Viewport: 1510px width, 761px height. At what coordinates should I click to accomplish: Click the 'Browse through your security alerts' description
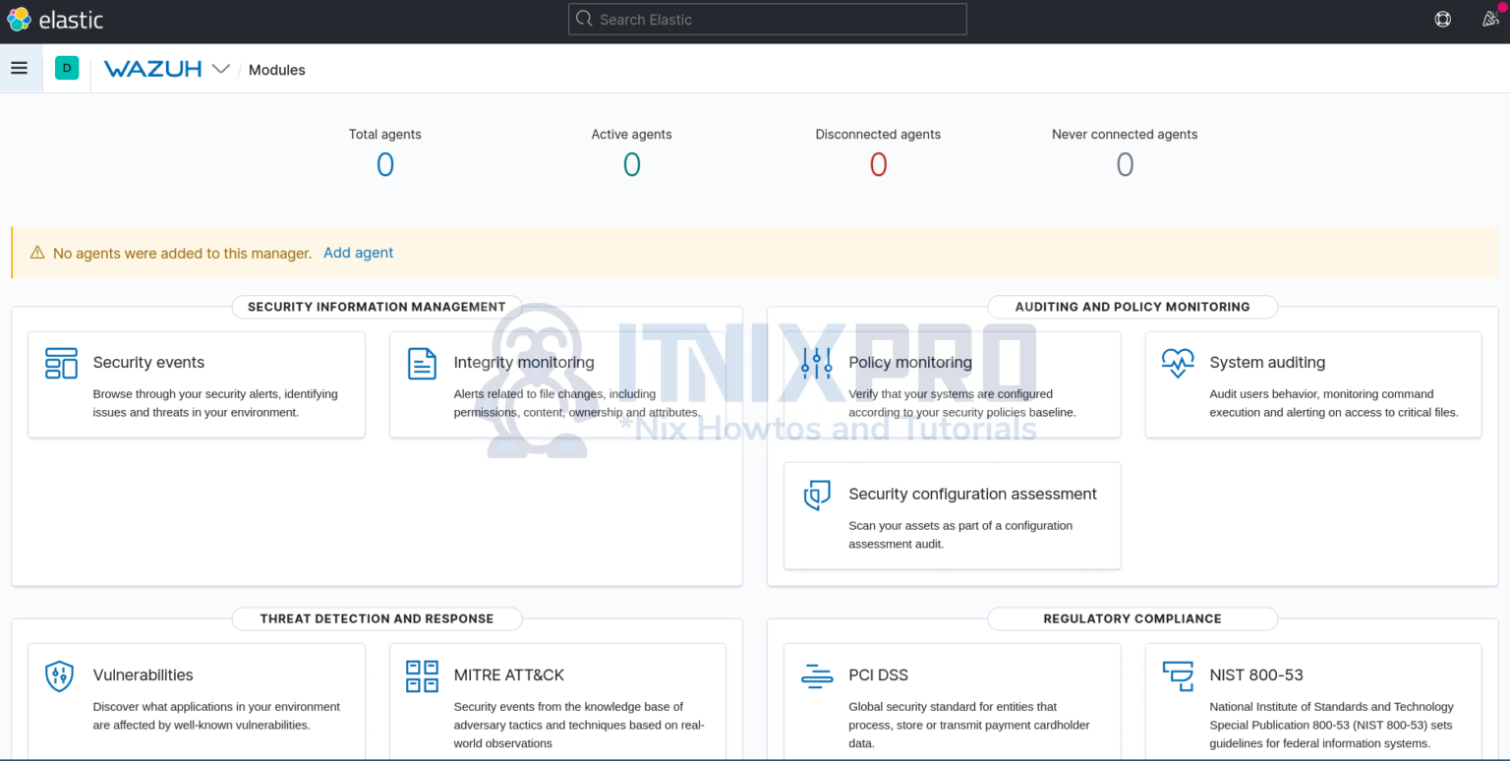click(215, 403)
